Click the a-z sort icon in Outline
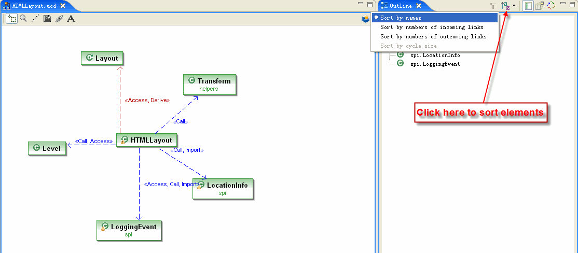The height and width of the screenshot is (253, 578). point(505,6)
